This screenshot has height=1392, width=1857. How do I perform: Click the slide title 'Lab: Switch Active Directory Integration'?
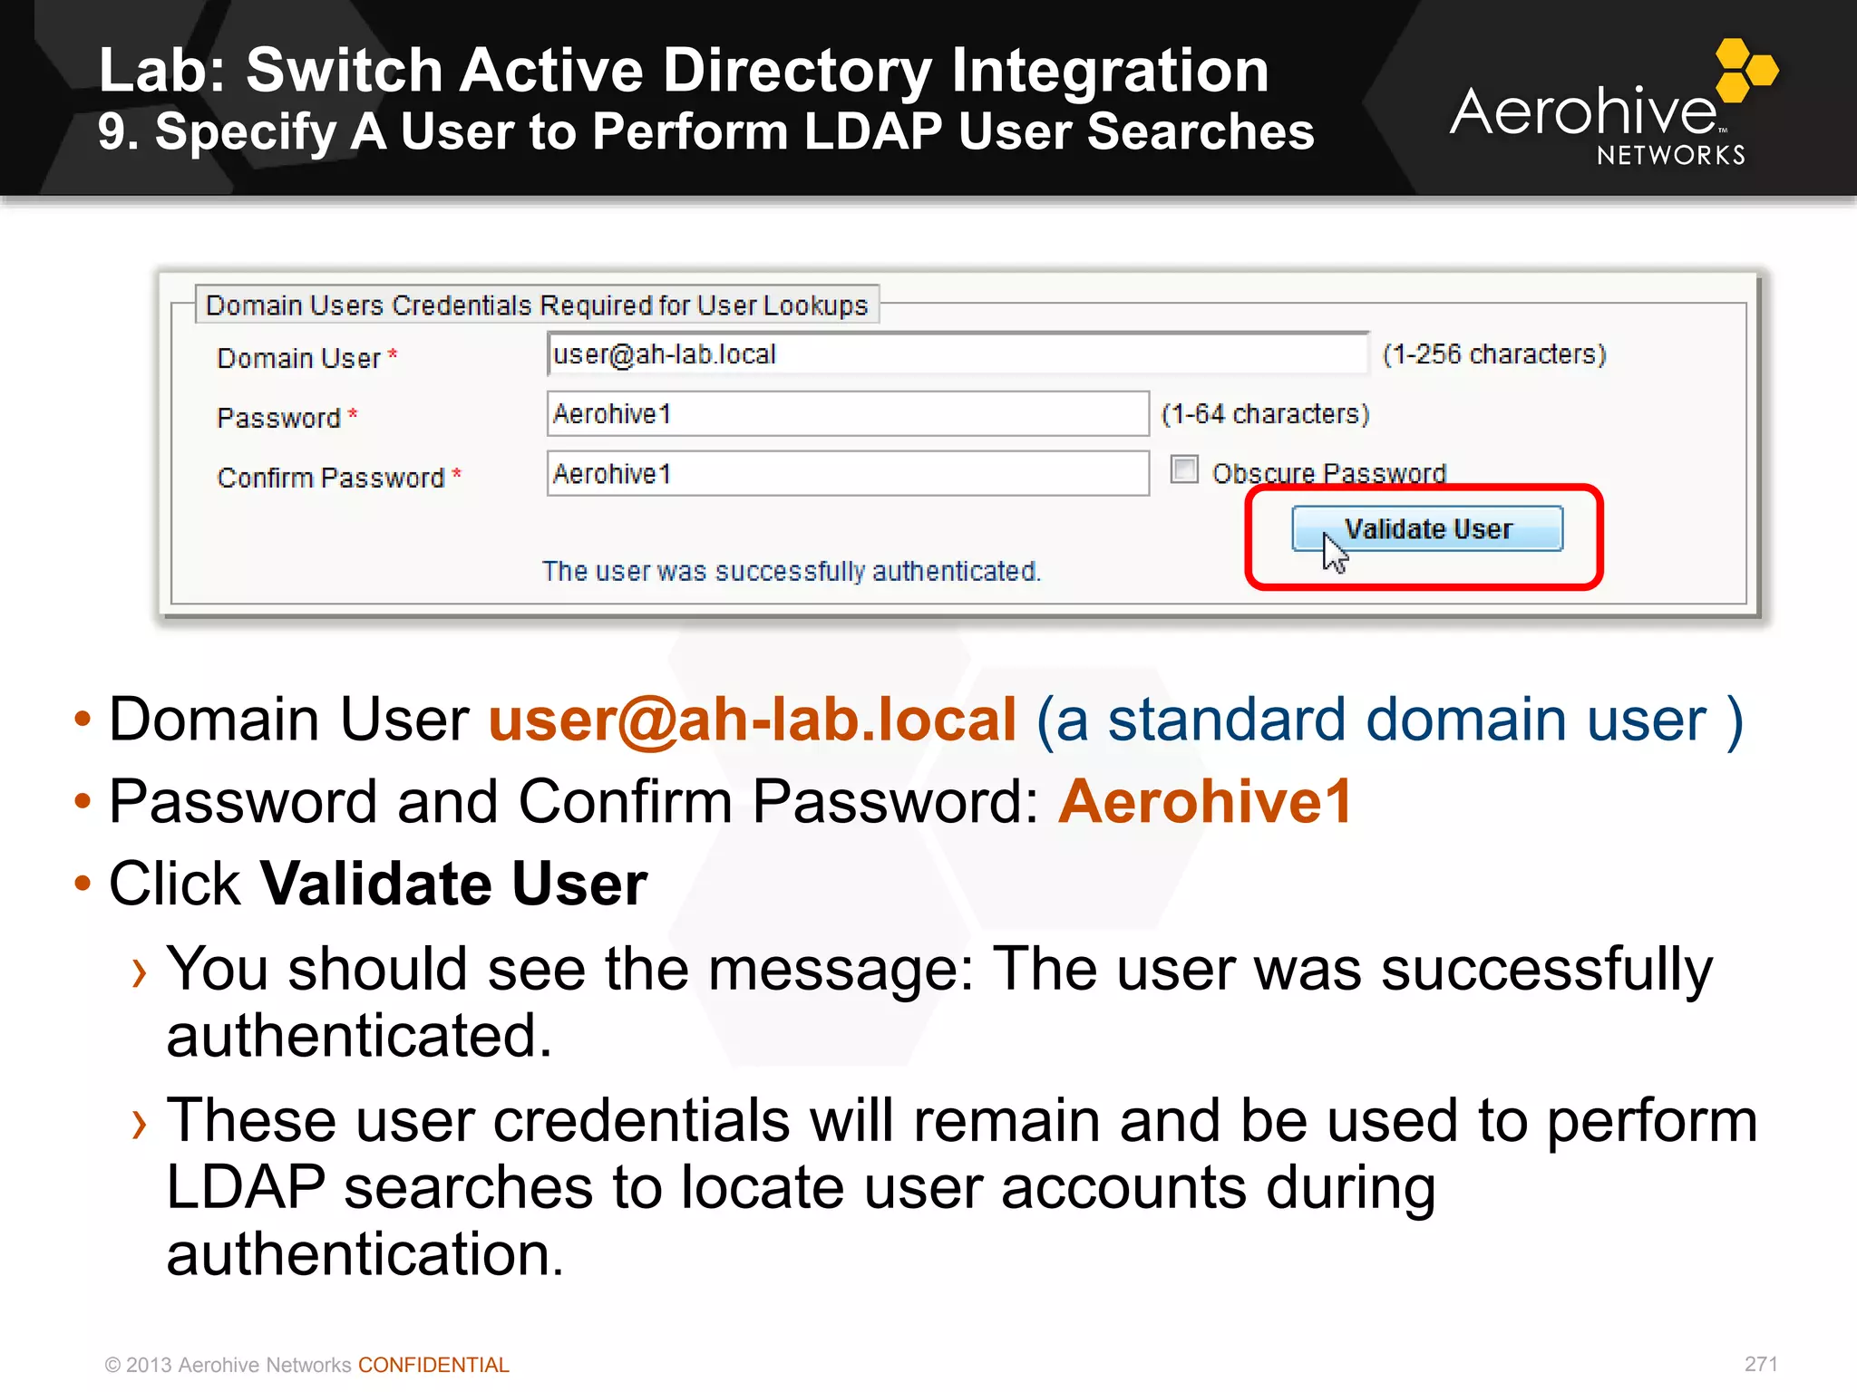[x=684, y=70]
